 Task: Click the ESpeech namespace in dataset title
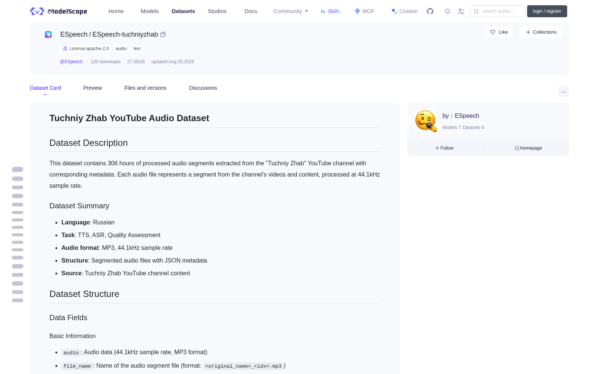pyautogui.click(x=74, y=34)
